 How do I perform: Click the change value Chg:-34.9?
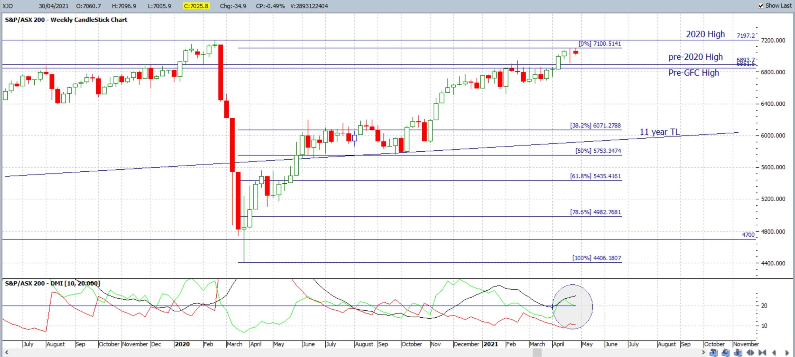[x=233, y=6]
